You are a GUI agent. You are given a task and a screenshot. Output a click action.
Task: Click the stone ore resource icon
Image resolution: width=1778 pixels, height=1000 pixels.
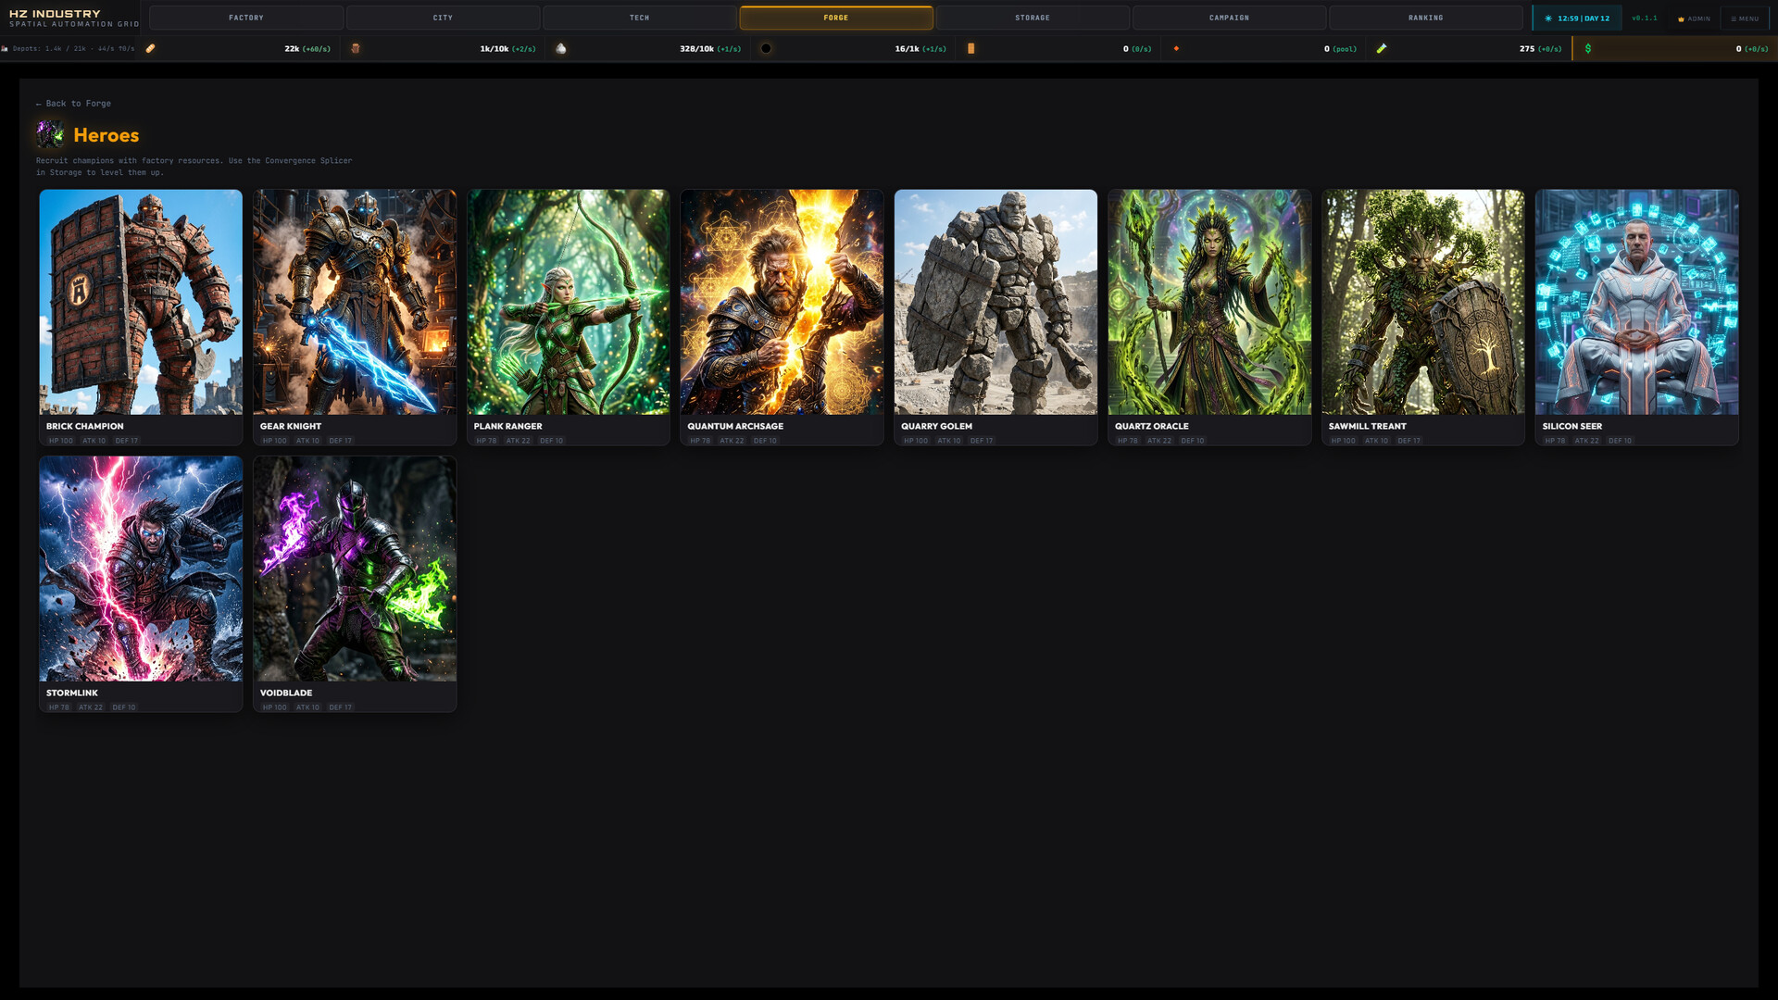pos(560,48)
